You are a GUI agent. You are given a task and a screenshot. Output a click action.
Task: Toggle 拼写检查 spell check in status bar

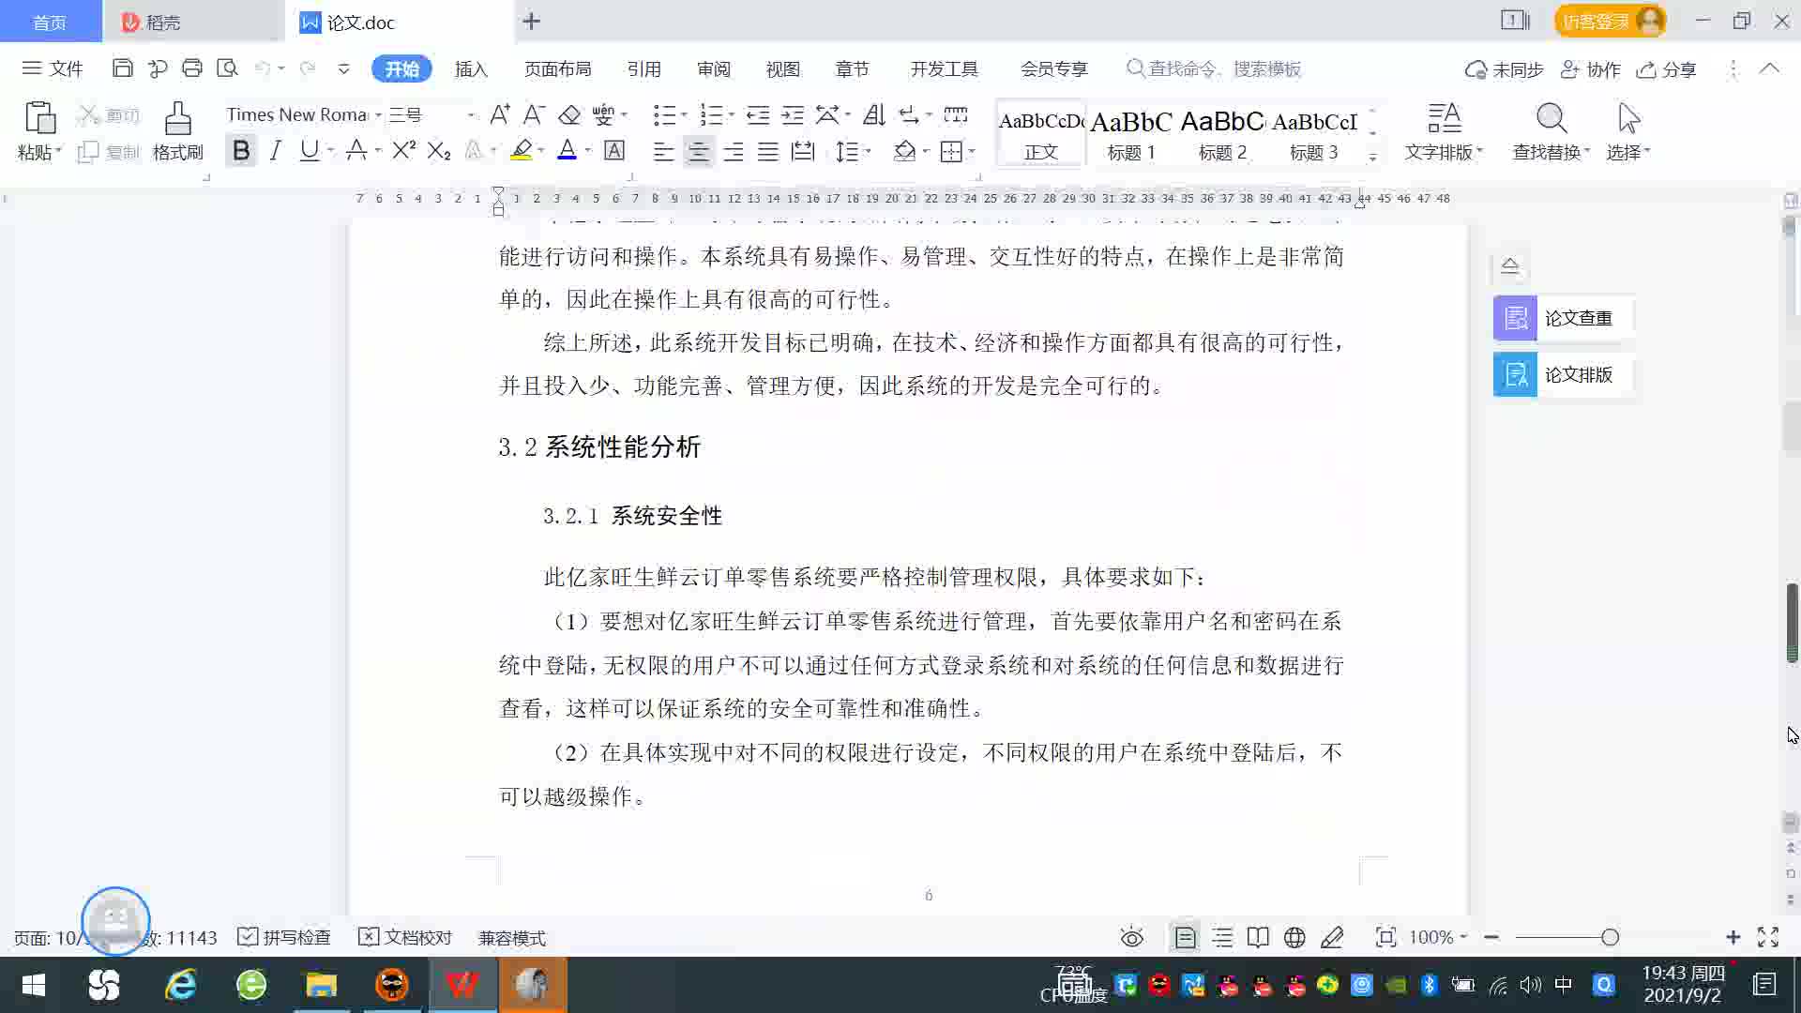pyautogui.click(x=284, y=937)
